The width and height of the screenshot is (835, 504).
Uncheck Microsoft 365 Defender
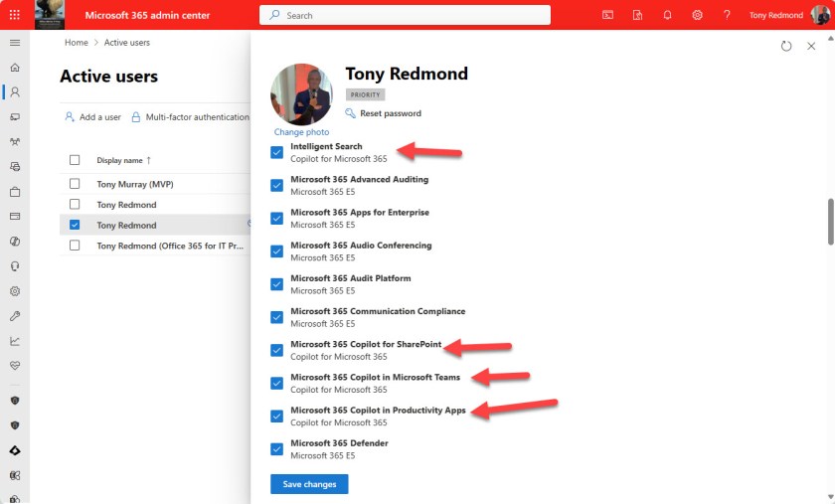point(277,449)
